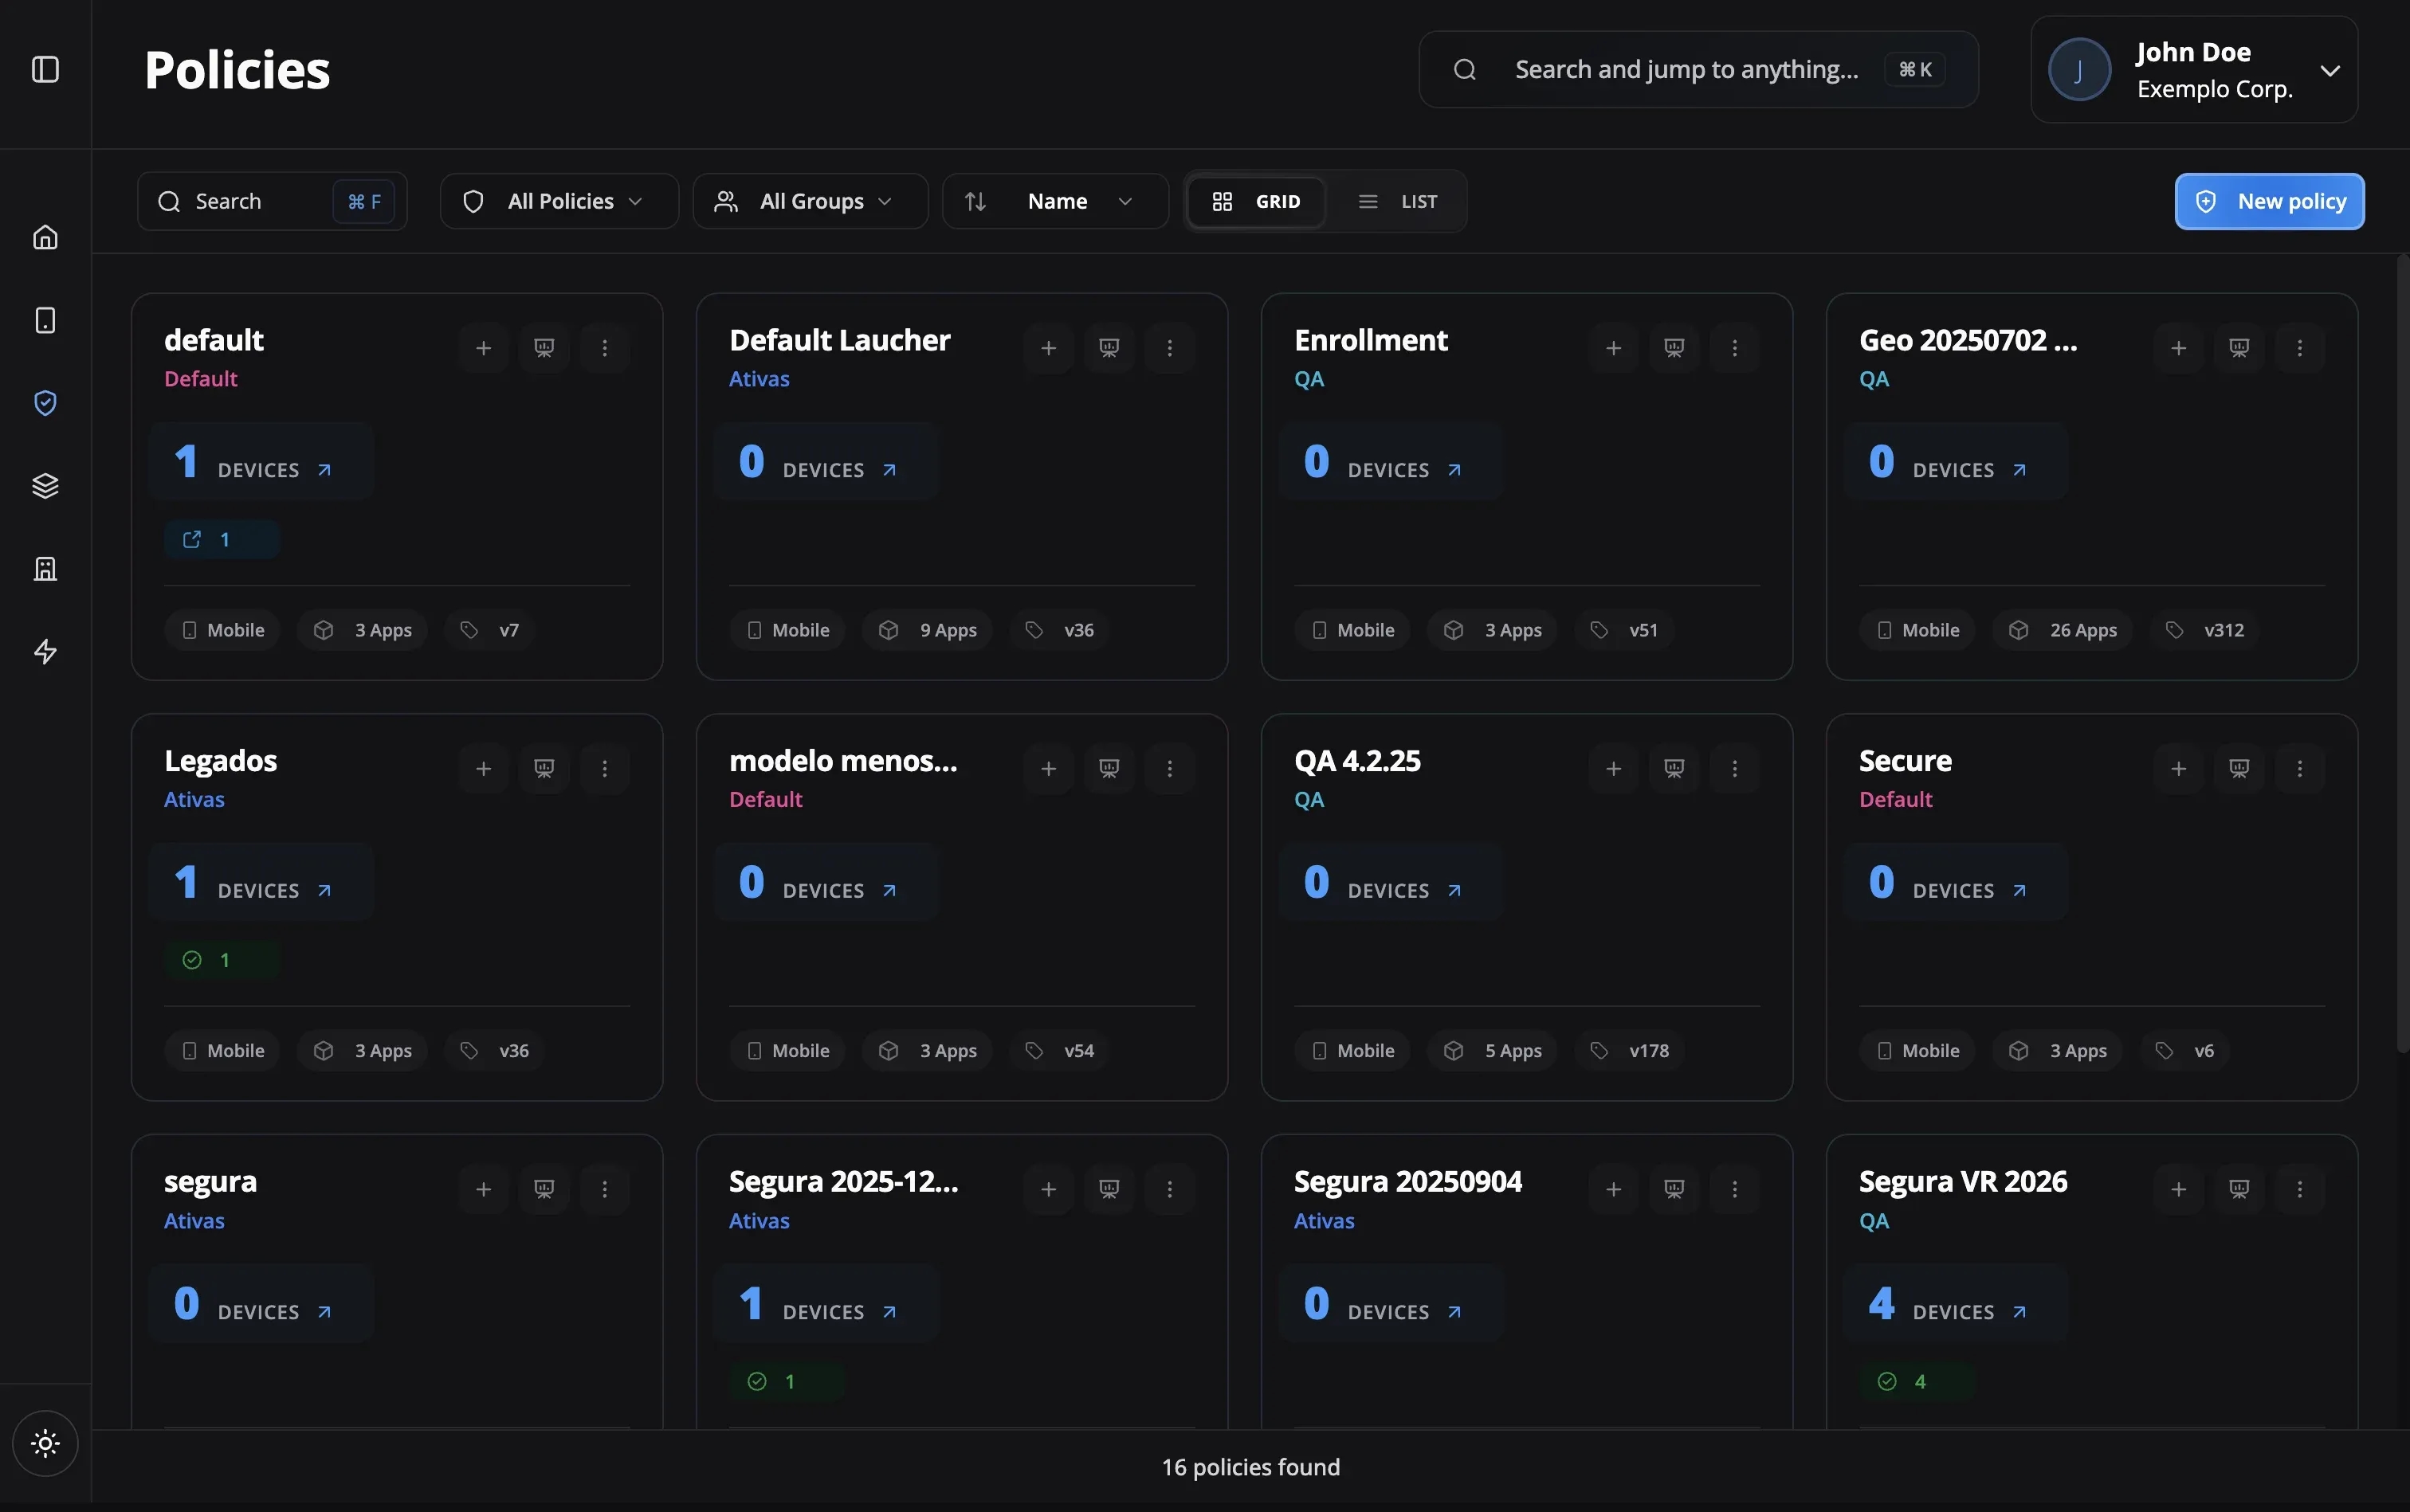The height and width of the screenshot is (1512, 2410).
Task: Expand the All Groups filter dropdown
Action: pos(810,202)
